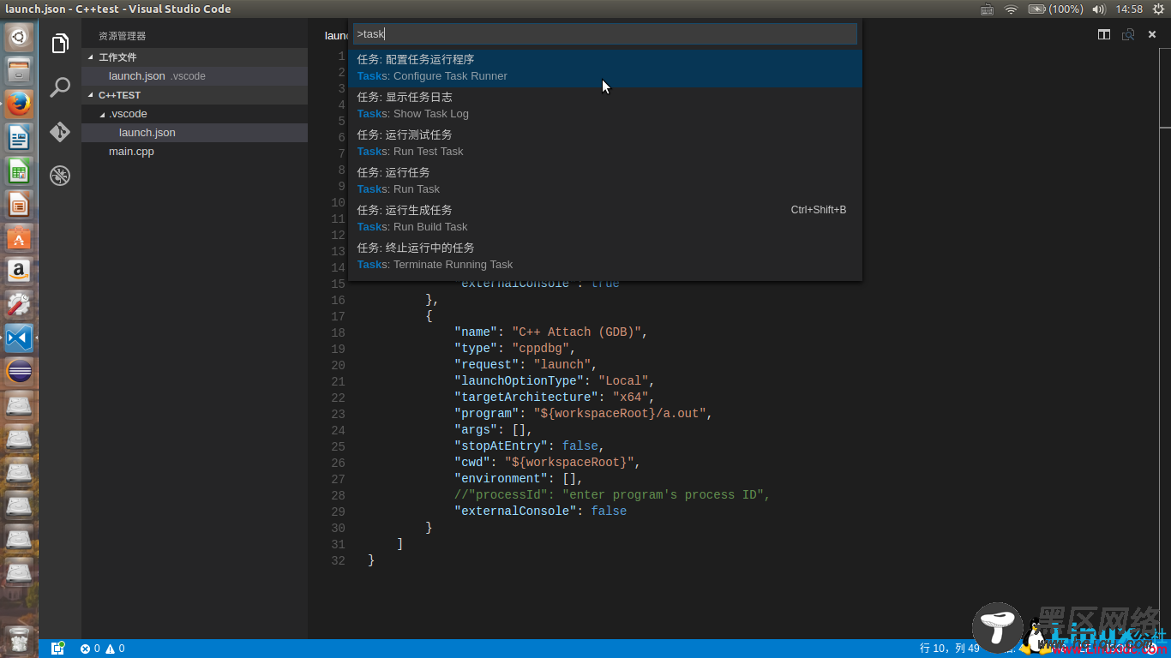1171x658 pixels.
Task: Close the editor with the X icon
Action: click(x=1152, y=34)
